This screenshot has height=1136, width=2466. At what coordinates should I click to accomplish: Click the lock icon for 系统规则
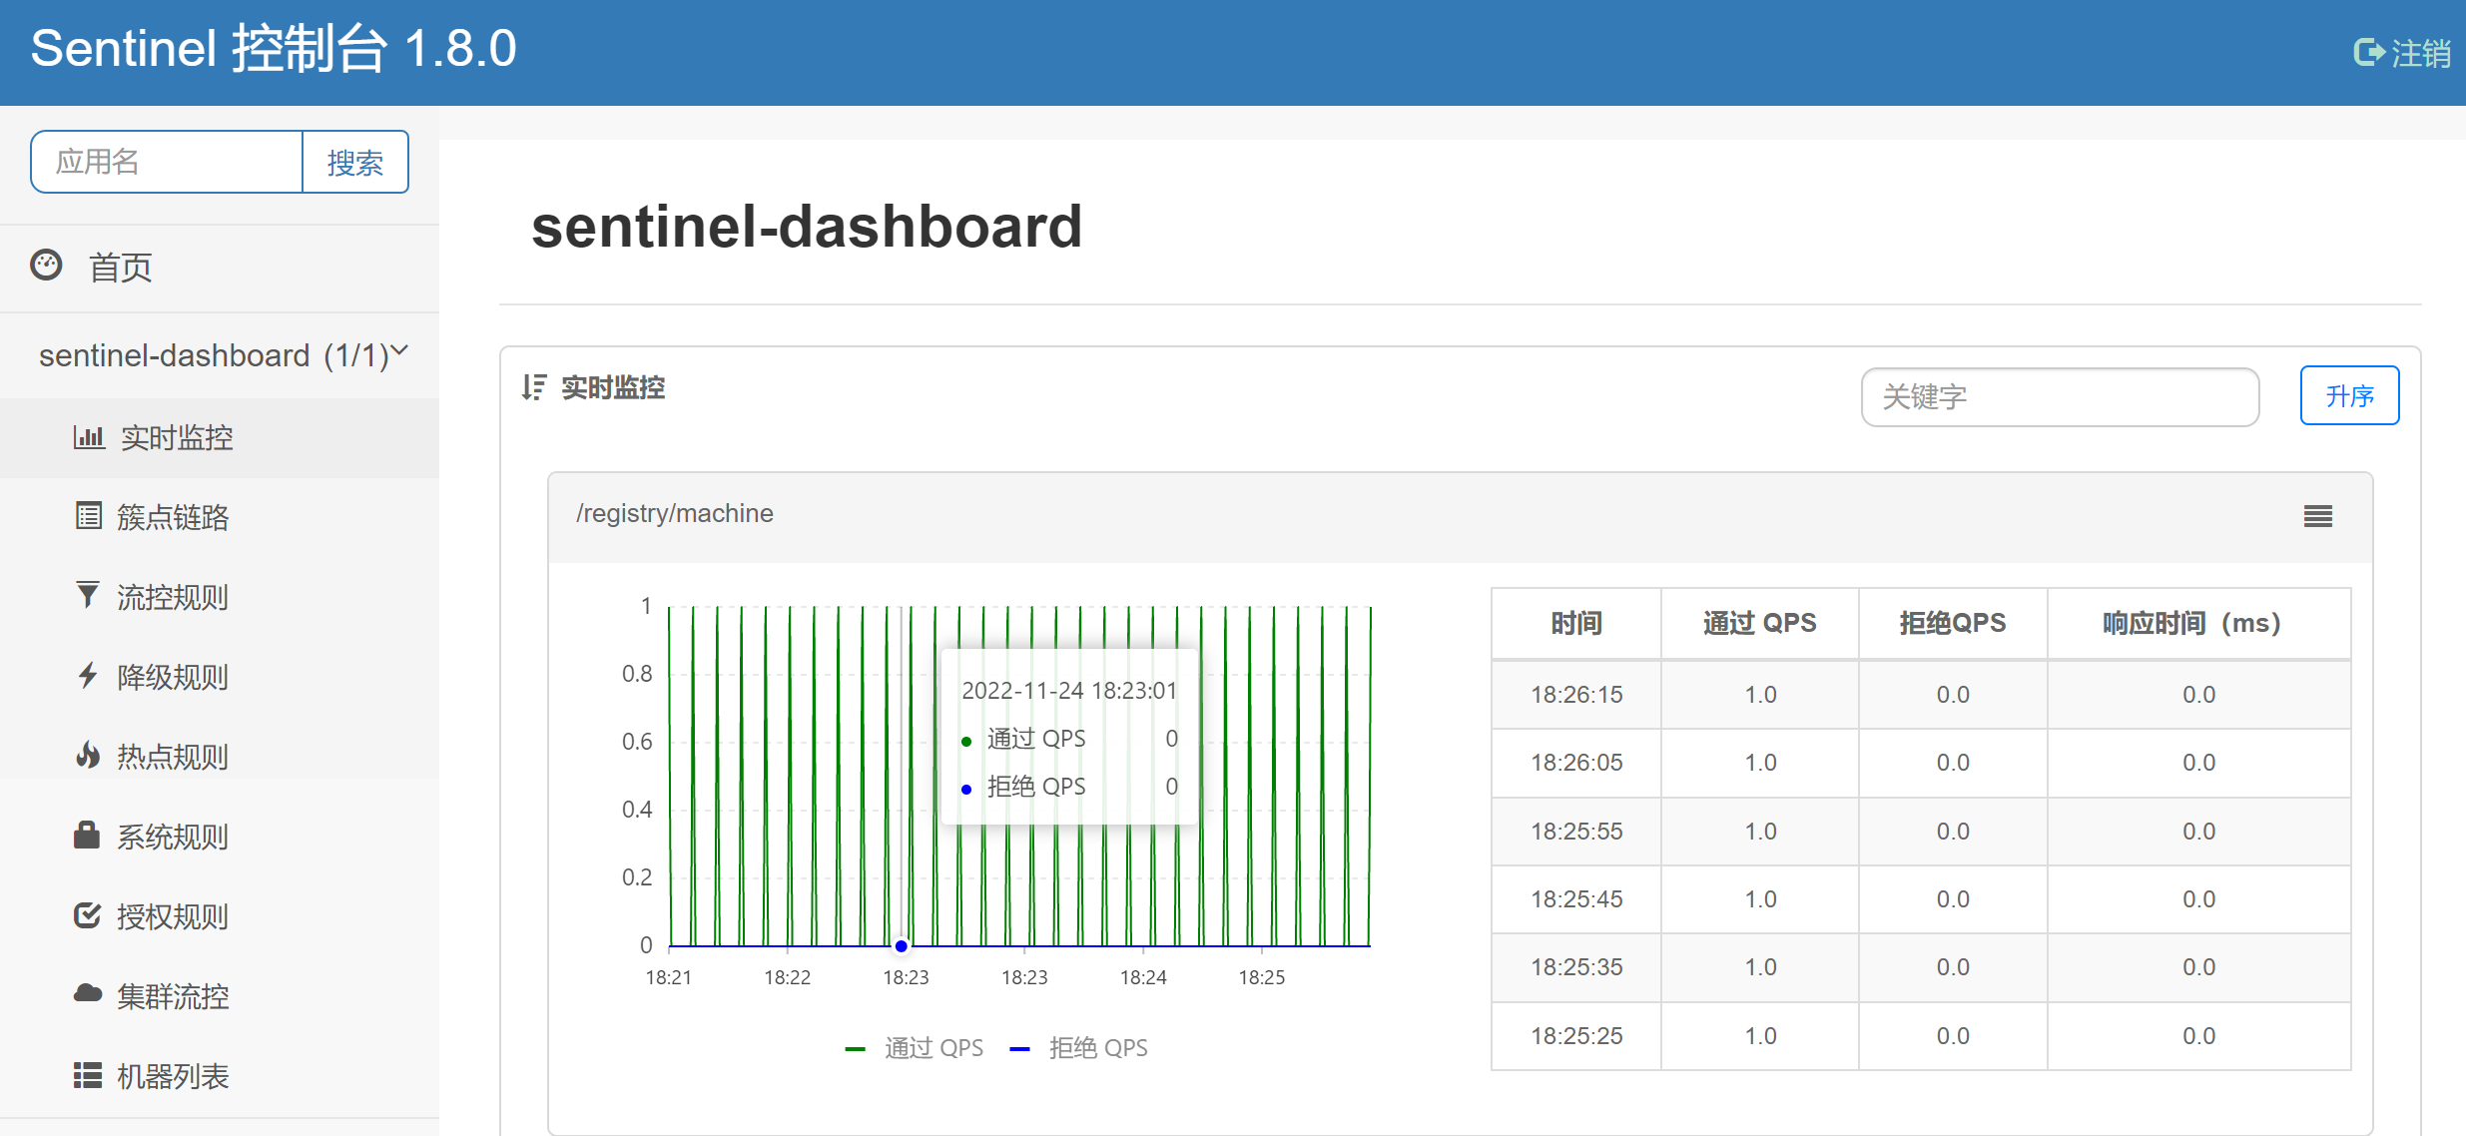[87, 835]
